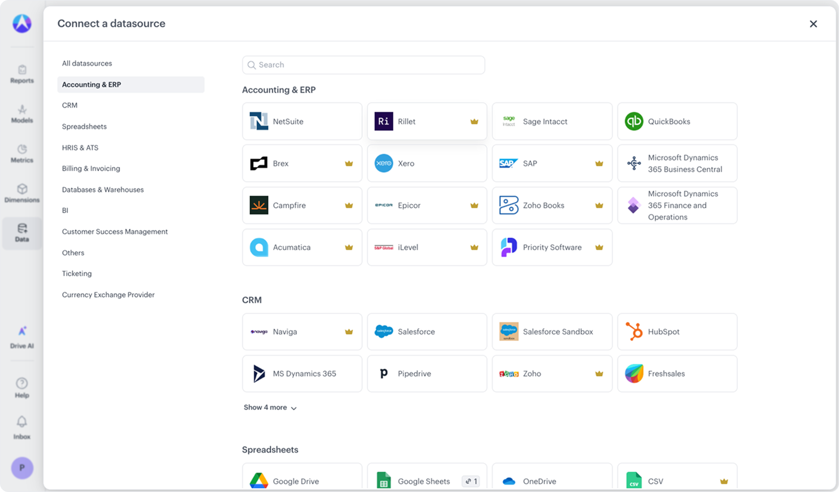Select the Brex datasource card
This screenshot has height=492, width=839.
click(302, 163)
